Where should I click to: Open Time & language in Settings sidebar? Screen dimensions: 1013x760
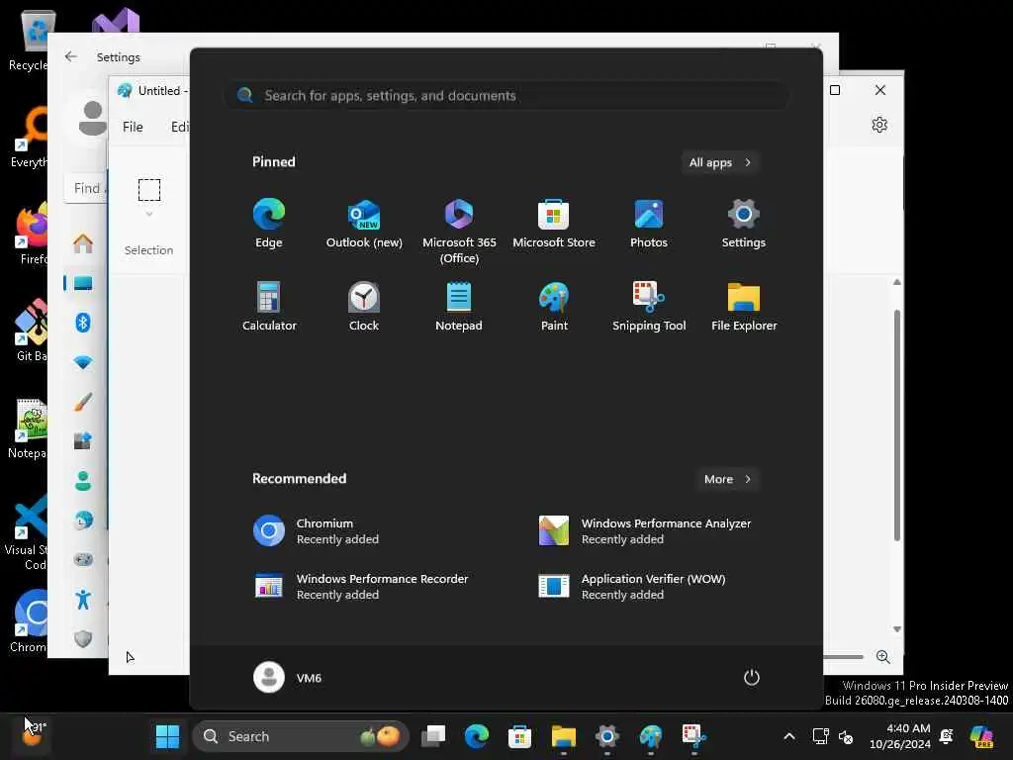coord(83,521)
